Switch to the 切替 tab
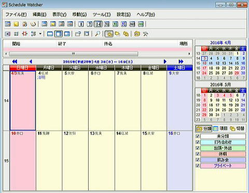Screen dimensions: 249x193 point(237,129)
